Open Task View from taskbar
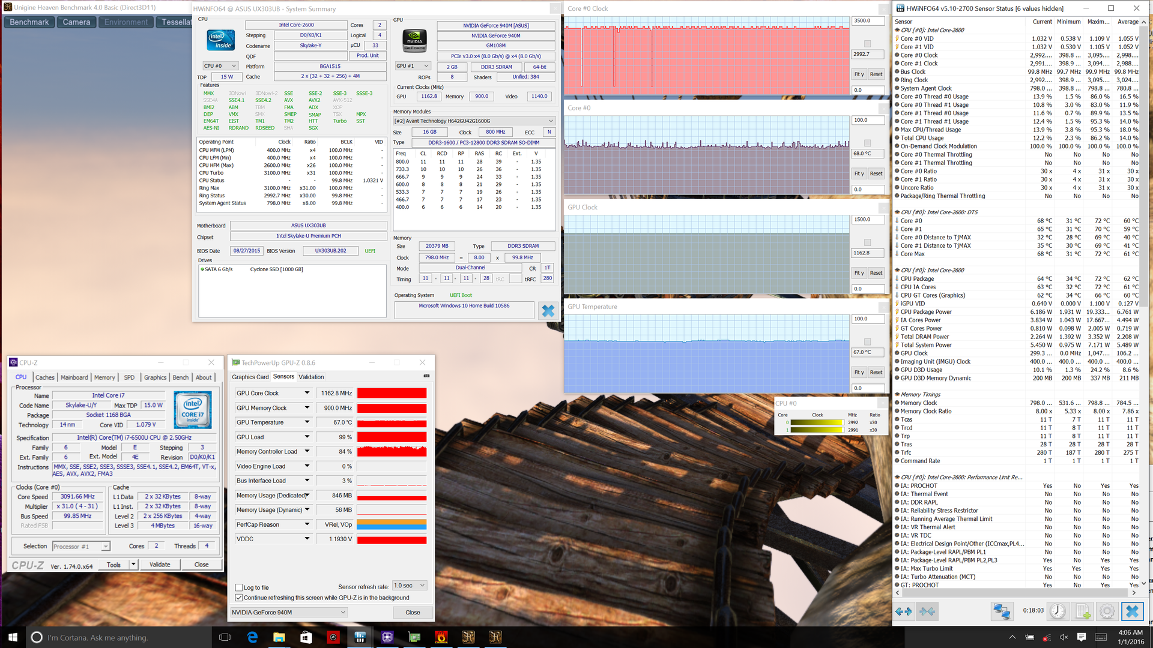This screenshot has width=1153, height=648. (x=225, y=637)
